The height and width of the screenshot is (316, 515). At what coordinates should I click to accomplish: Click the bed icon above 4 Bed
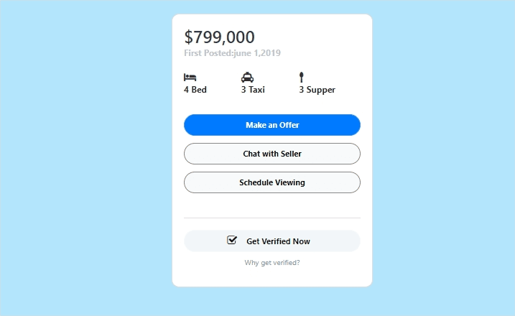click(x=190, y=77)
